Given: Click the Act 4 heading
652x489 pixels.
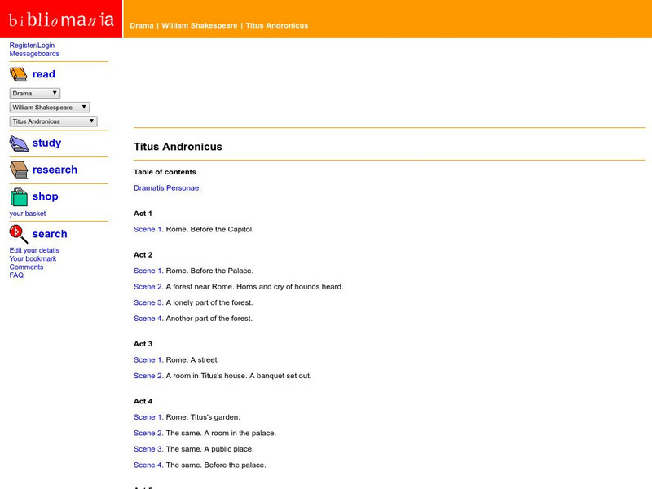Looking at the screenshot, I should click(x=143, y=401).
